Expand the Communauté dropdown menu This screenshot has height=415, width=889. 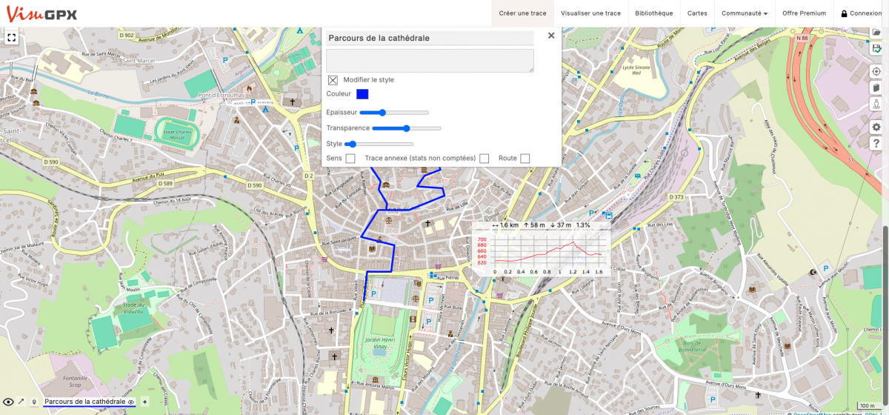tap(745, 13)
